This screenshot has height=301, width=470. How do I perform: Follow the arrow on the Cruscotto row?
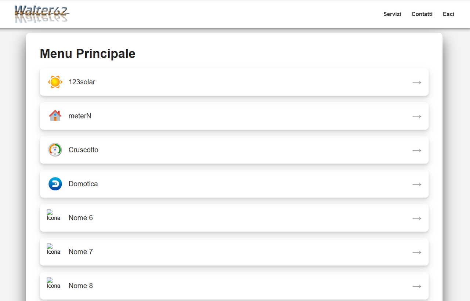pos(417,150)
